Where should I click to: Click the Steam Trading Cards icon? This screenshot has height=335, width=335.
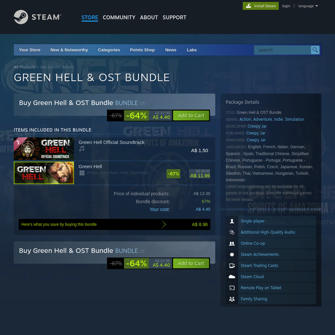[x=232, y=265]
